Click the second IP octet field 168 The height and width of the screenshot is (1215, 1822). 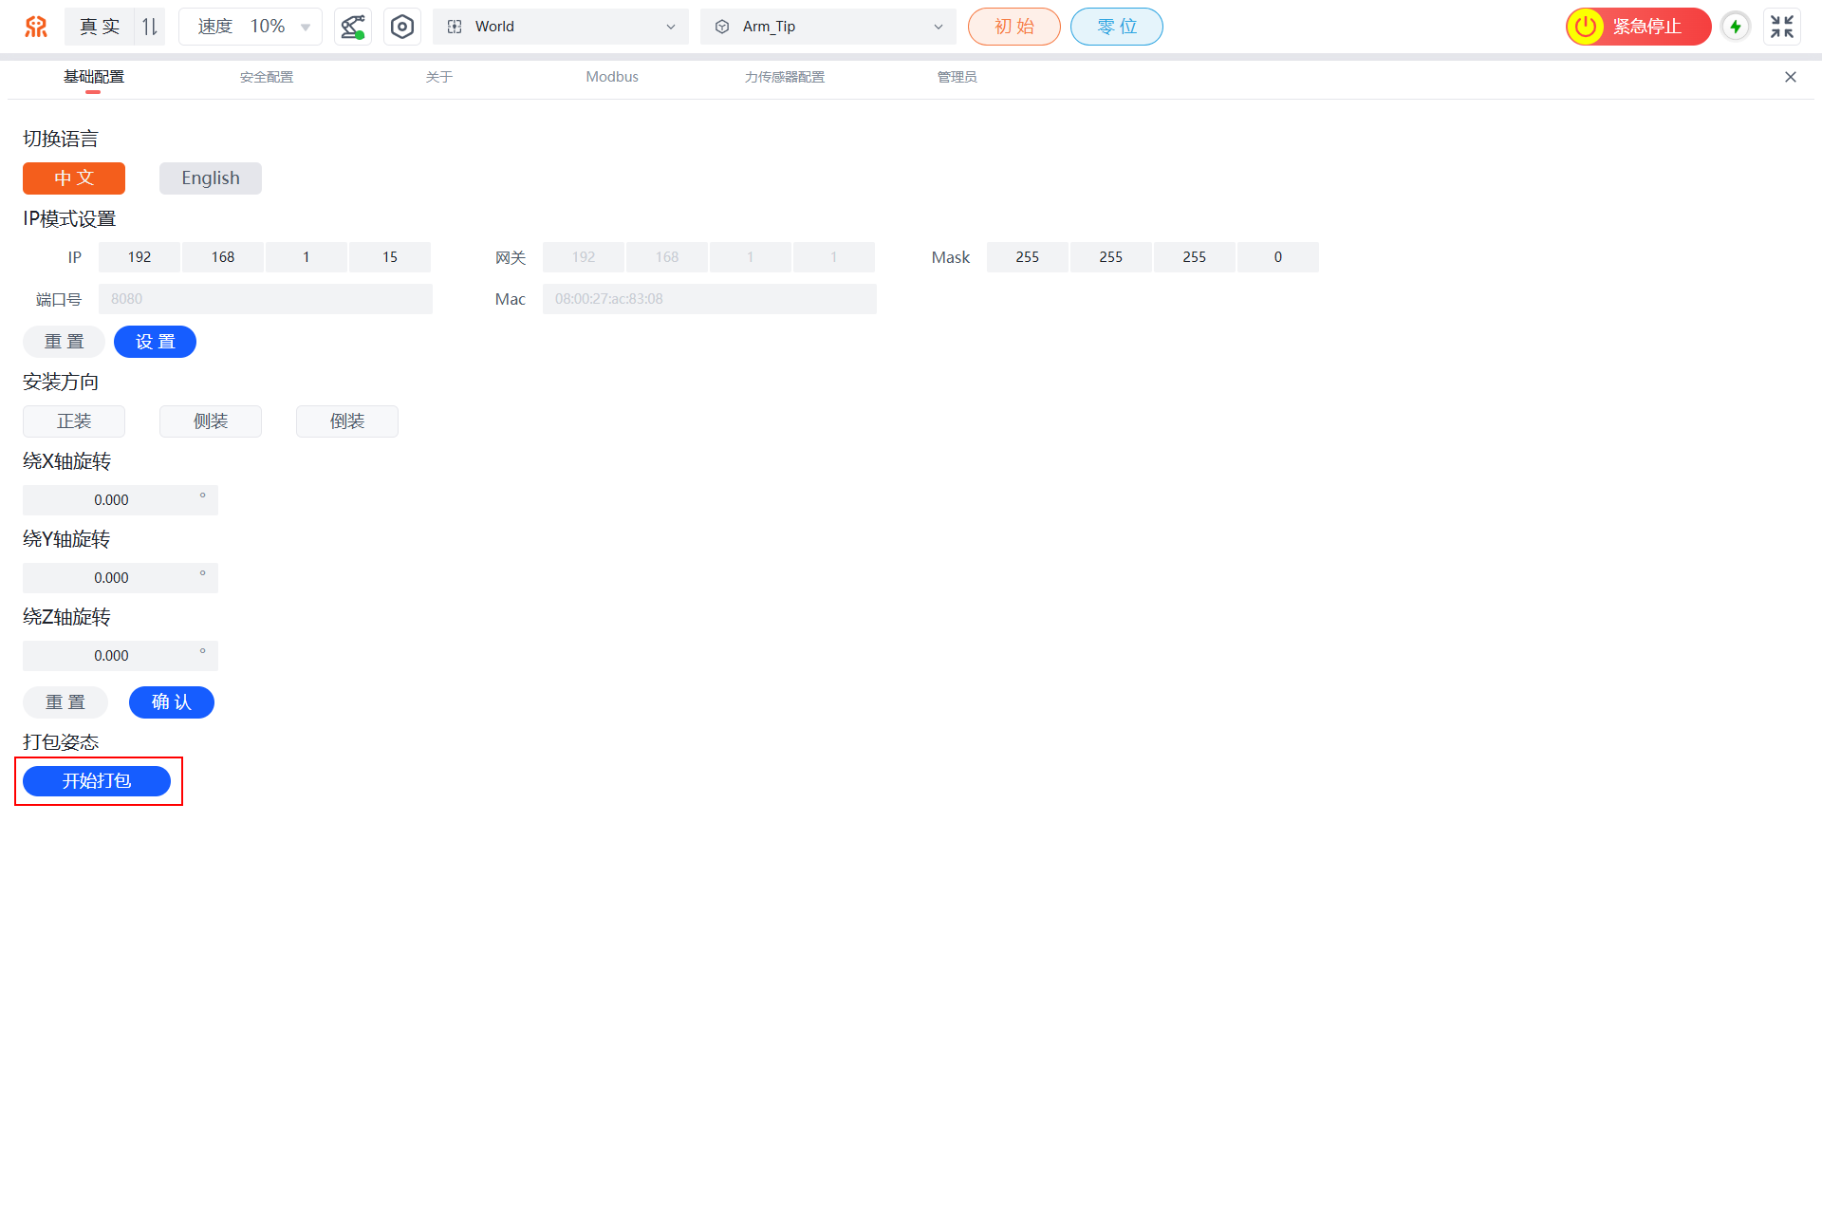click(223, 257)
